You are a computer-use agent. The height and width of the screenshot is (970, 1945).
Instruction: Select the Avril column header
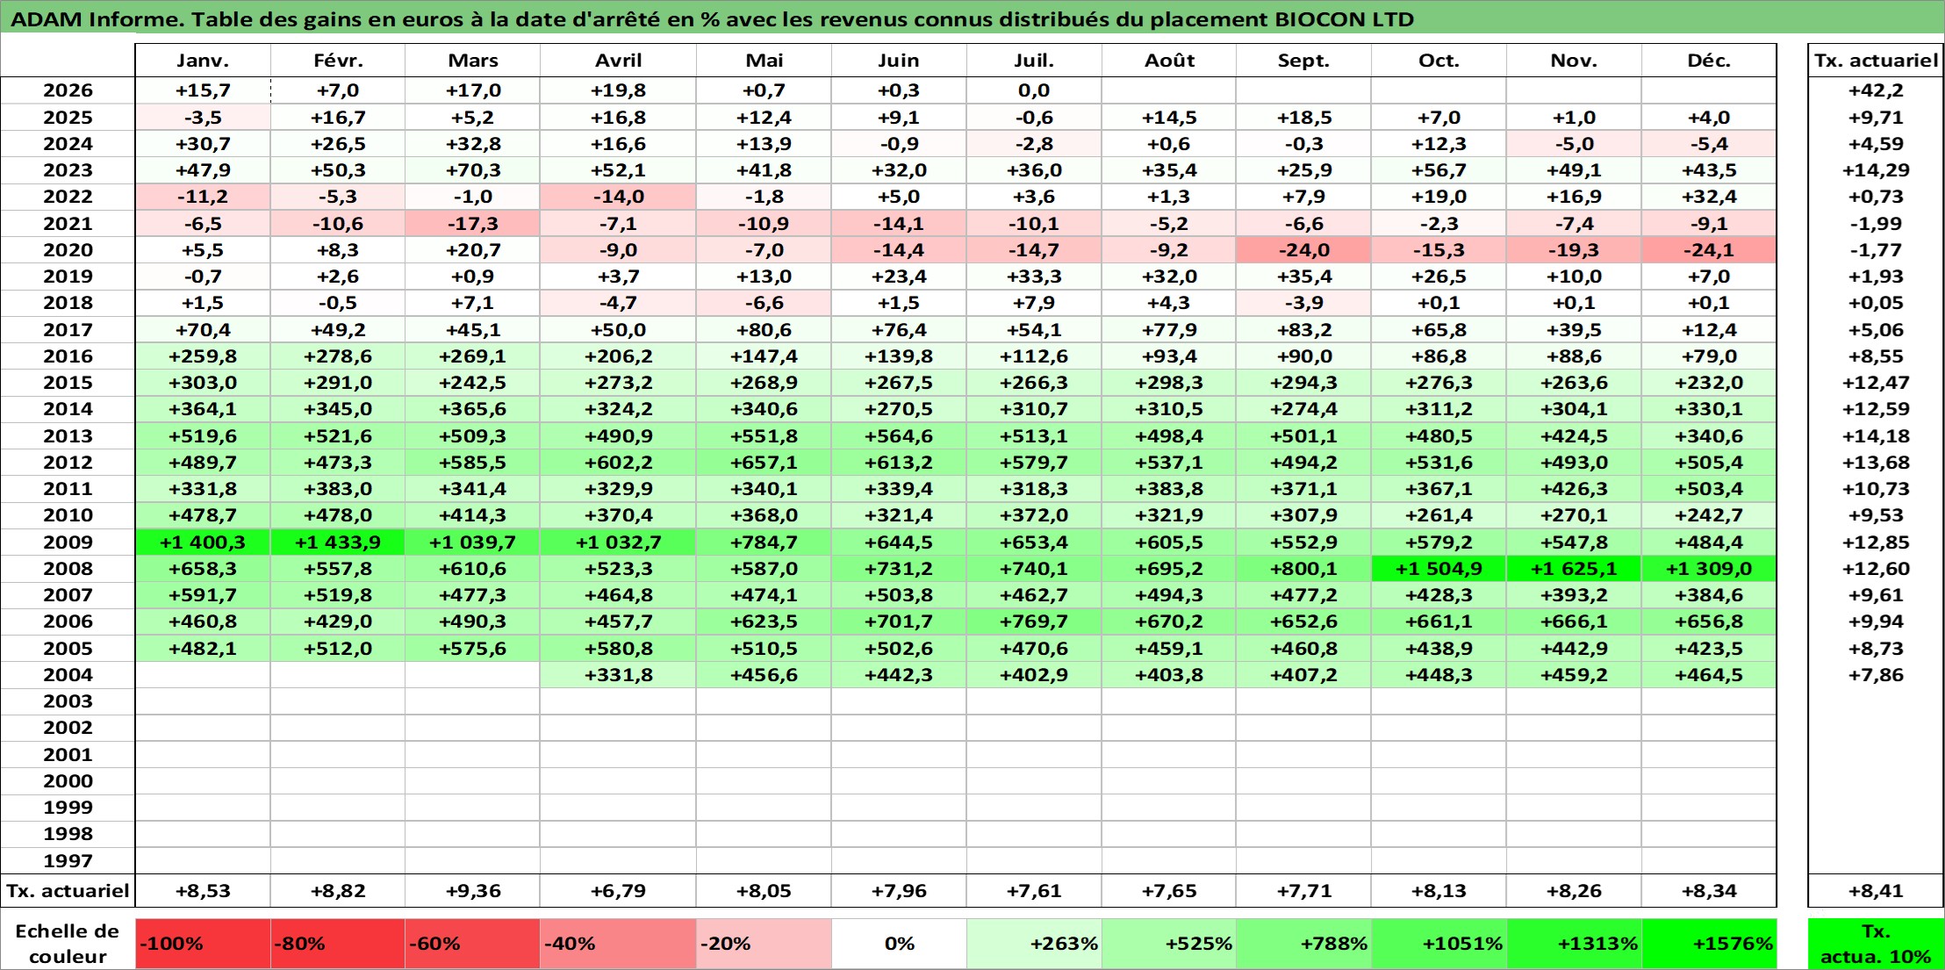(619, 61)
